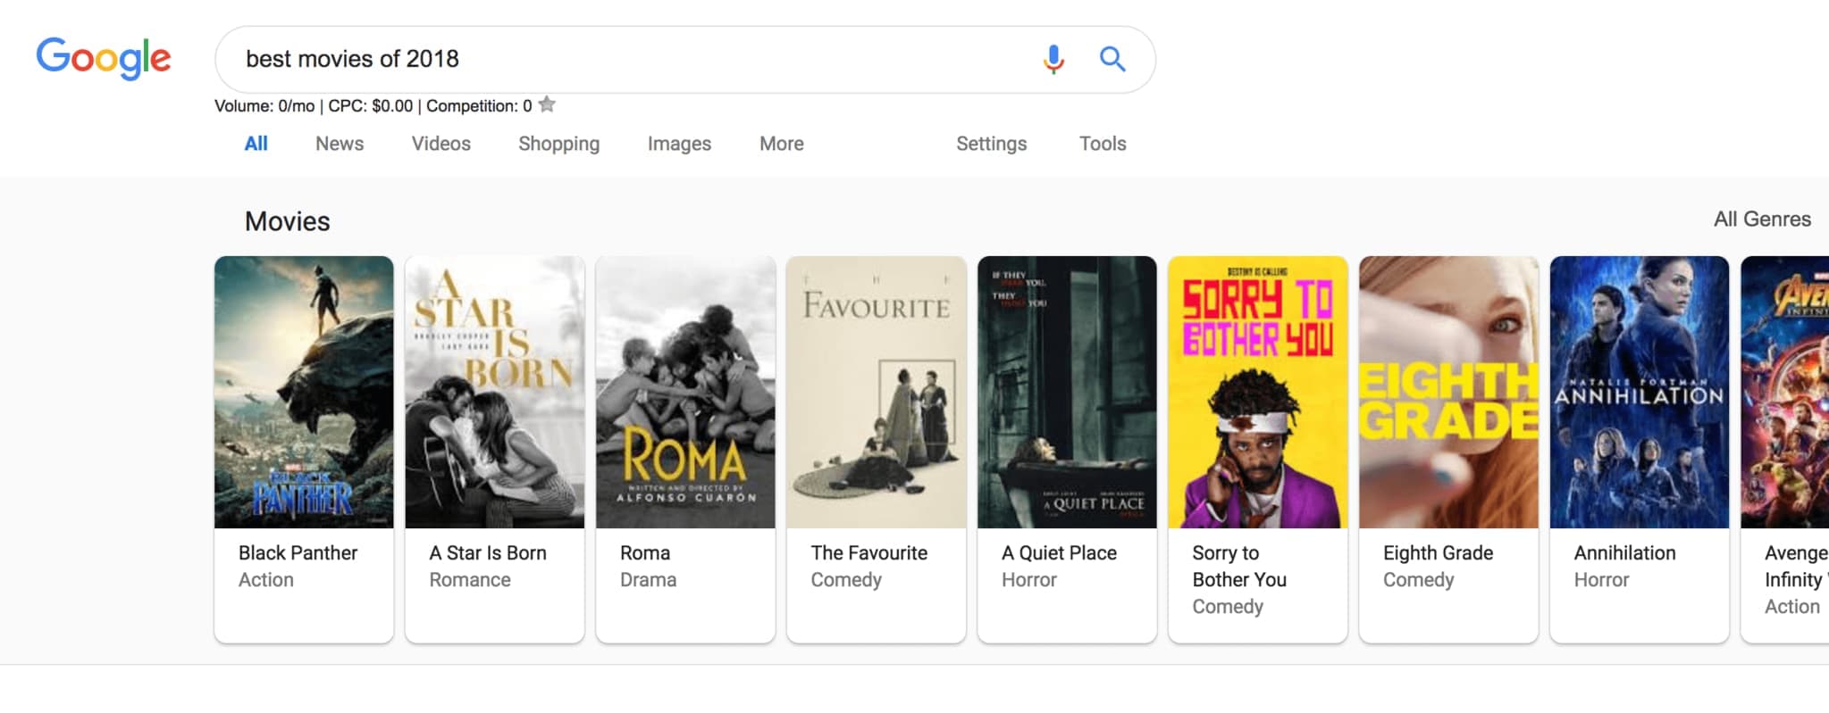
Task: Select the All tab
Action: coord(256,144)
